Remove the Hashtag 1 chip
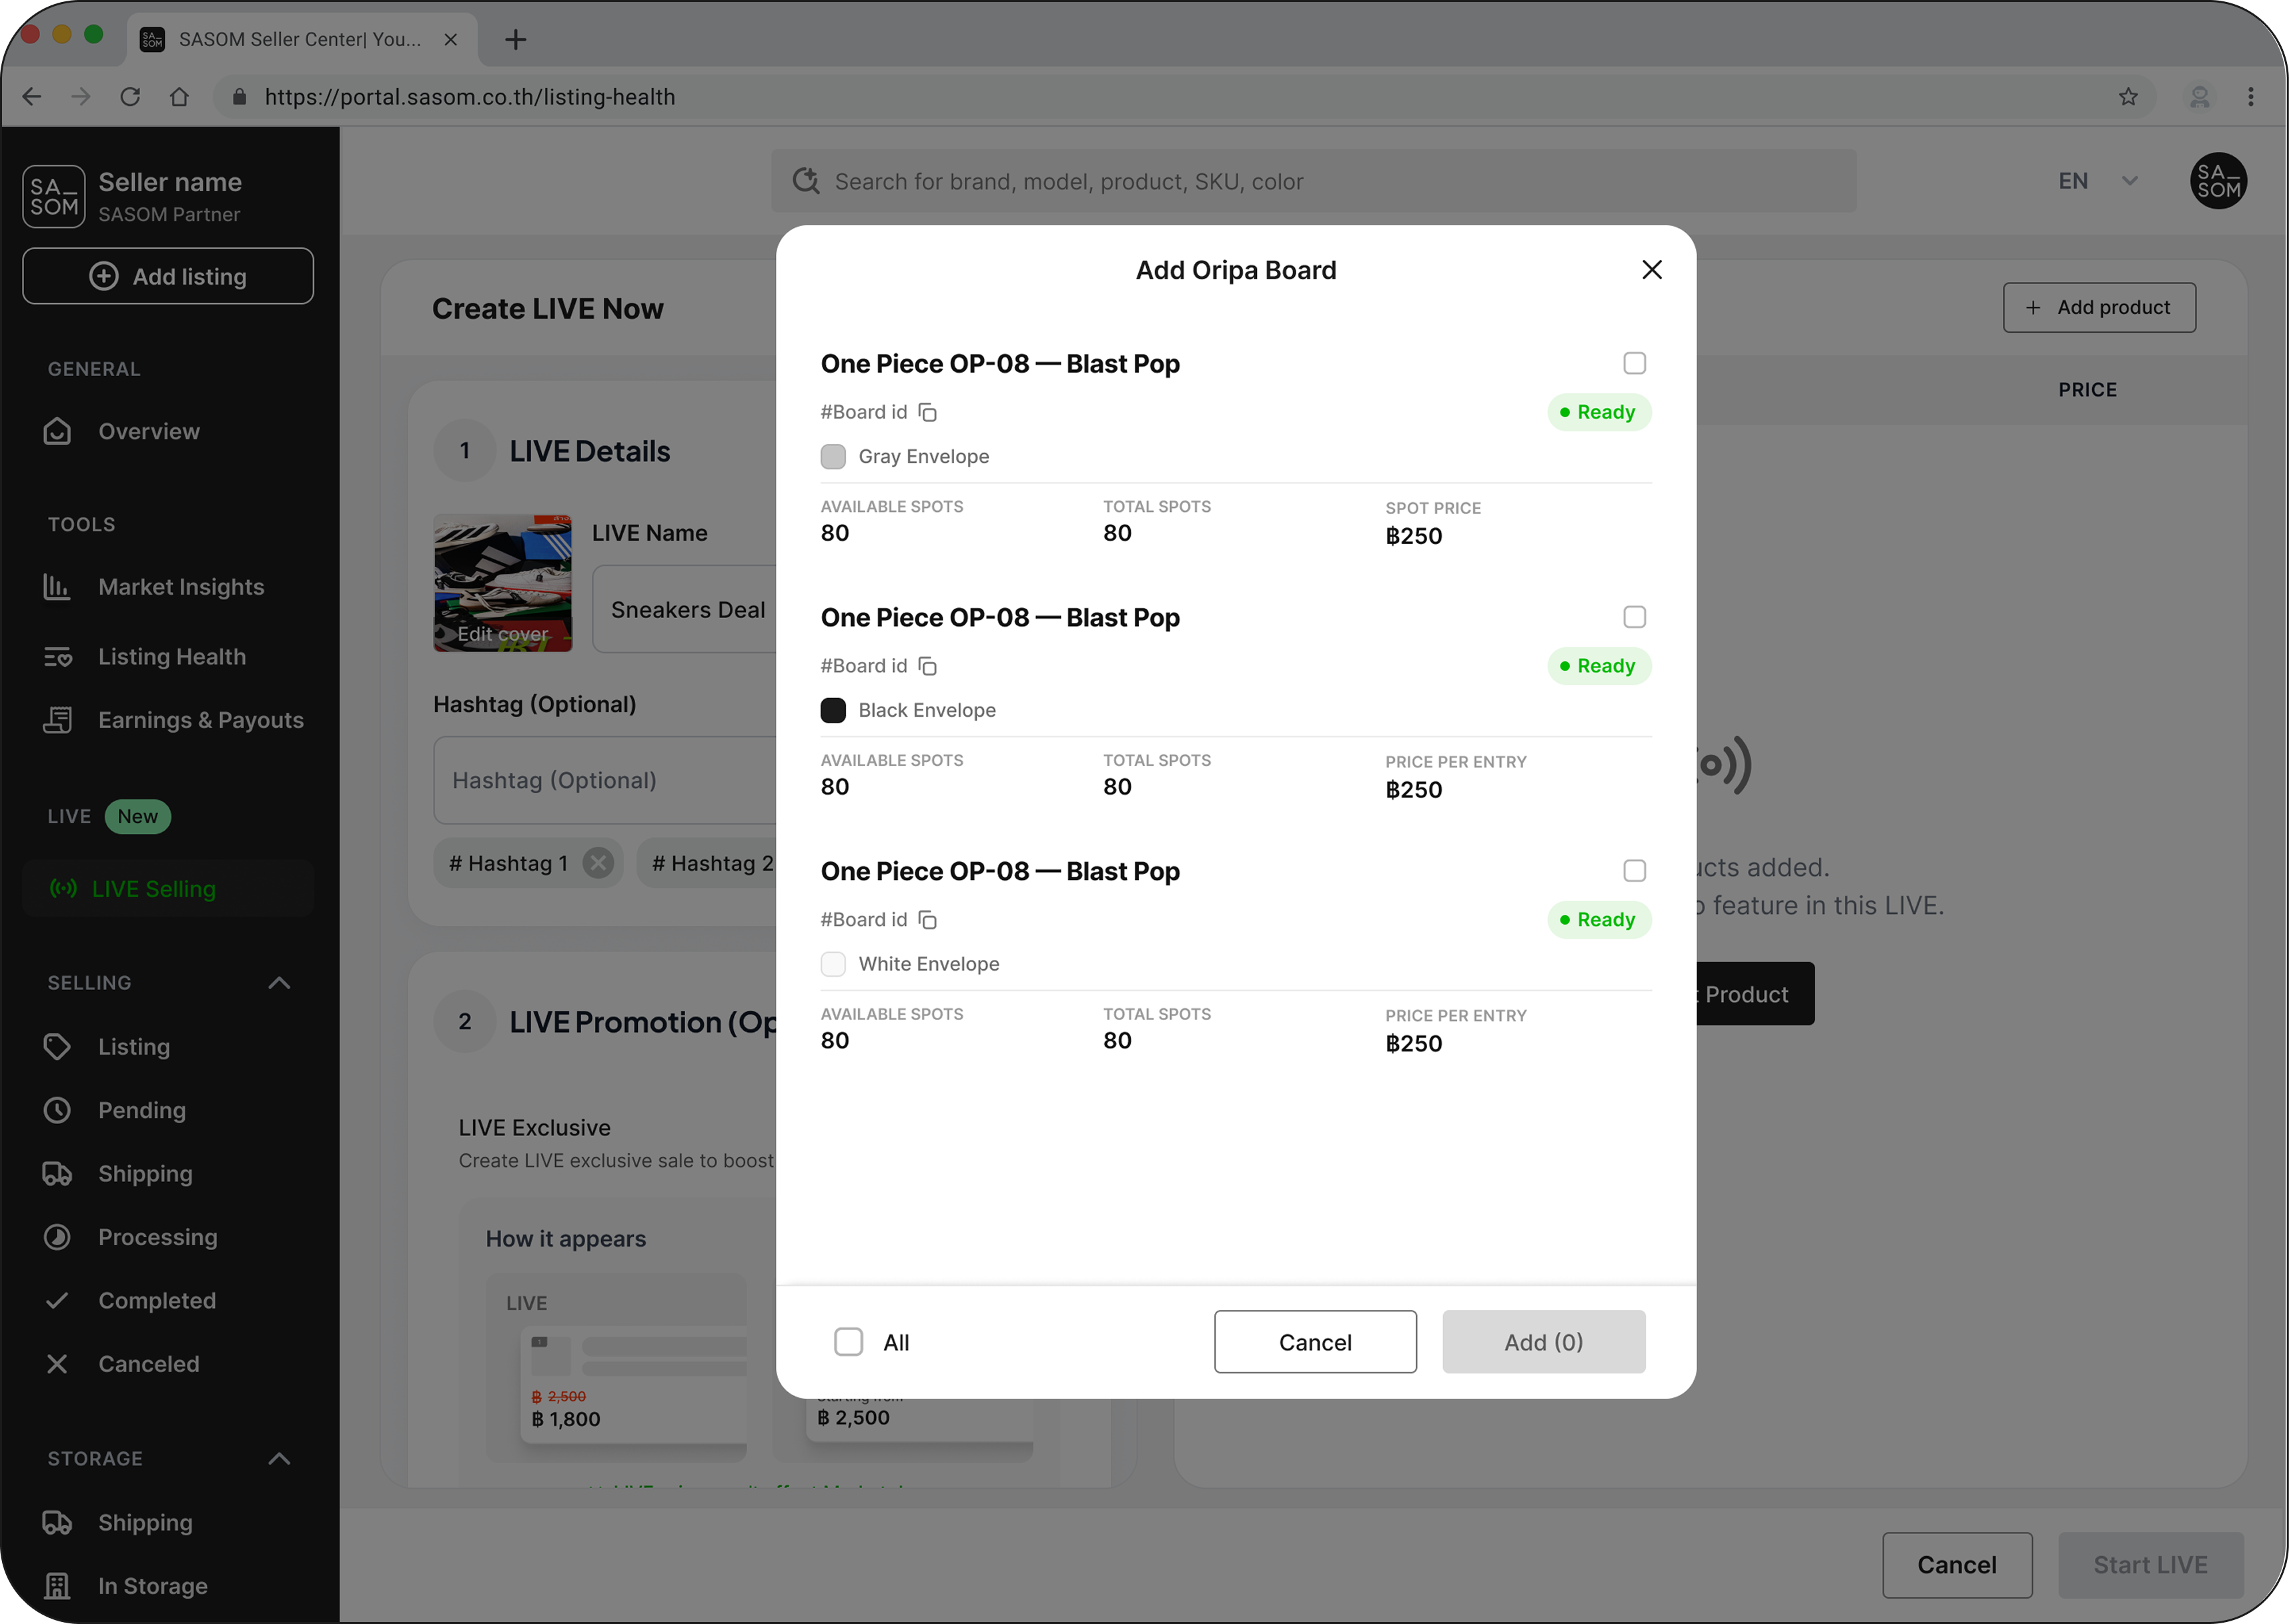This screenshot has width=2289, height=1624. coord(598,863)
